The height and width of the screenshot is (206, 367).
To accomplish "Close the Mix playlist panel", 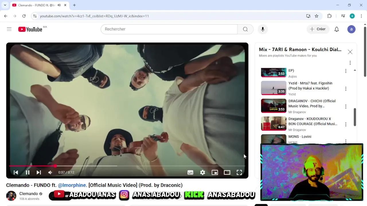I will point(350,52).
